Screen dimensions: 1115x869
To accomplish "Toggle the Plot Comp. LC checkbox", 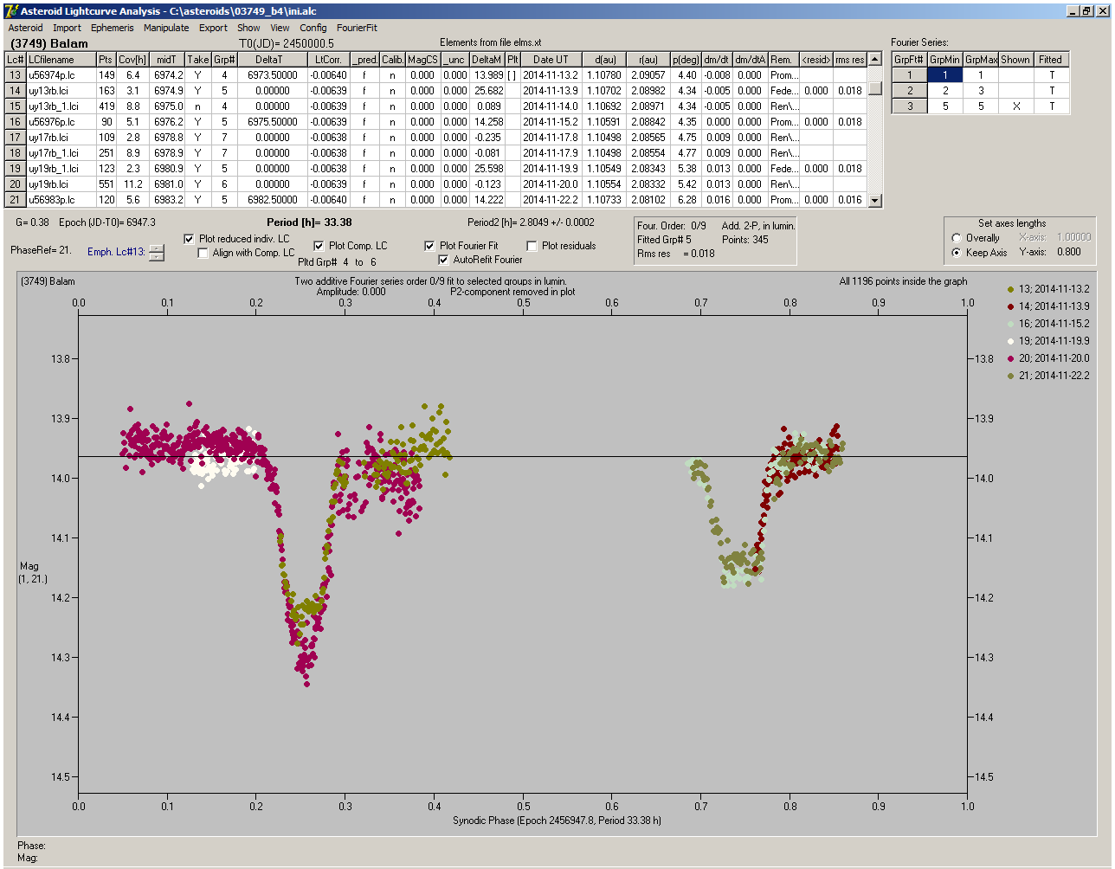I will [319, 246].
